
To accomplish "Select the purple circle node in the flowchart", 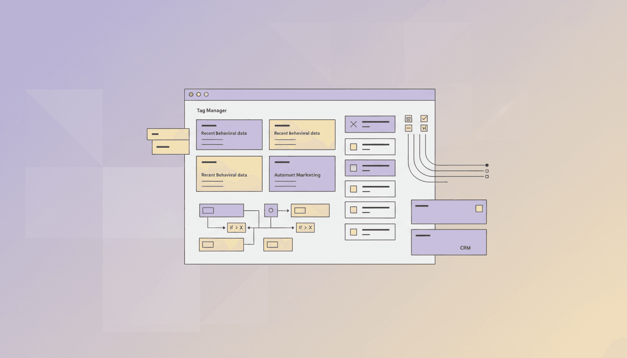I will (271, 210).
